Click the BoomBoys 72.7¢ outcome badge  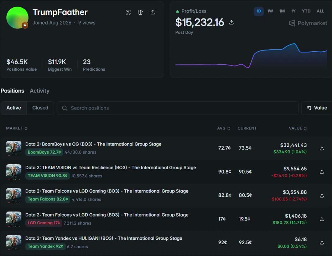tap(44, 152)
